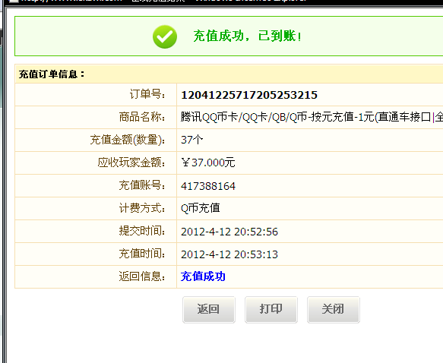Click the 关闭 button
The image size is (443, 363).
click(334, 309)
